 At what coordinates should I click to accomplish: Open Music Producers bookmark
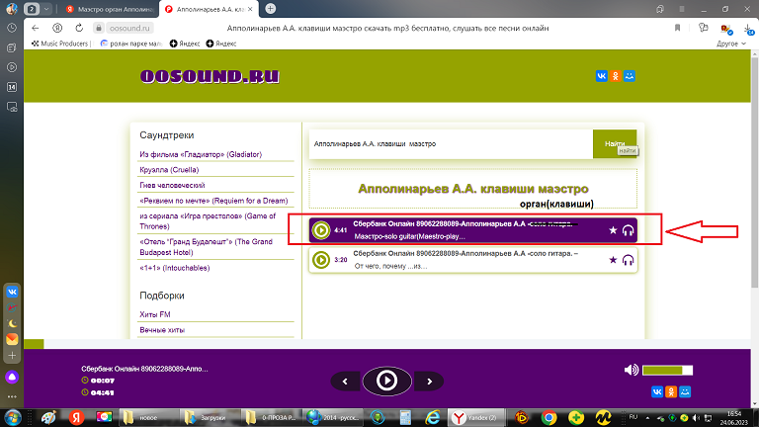[59, 43]
